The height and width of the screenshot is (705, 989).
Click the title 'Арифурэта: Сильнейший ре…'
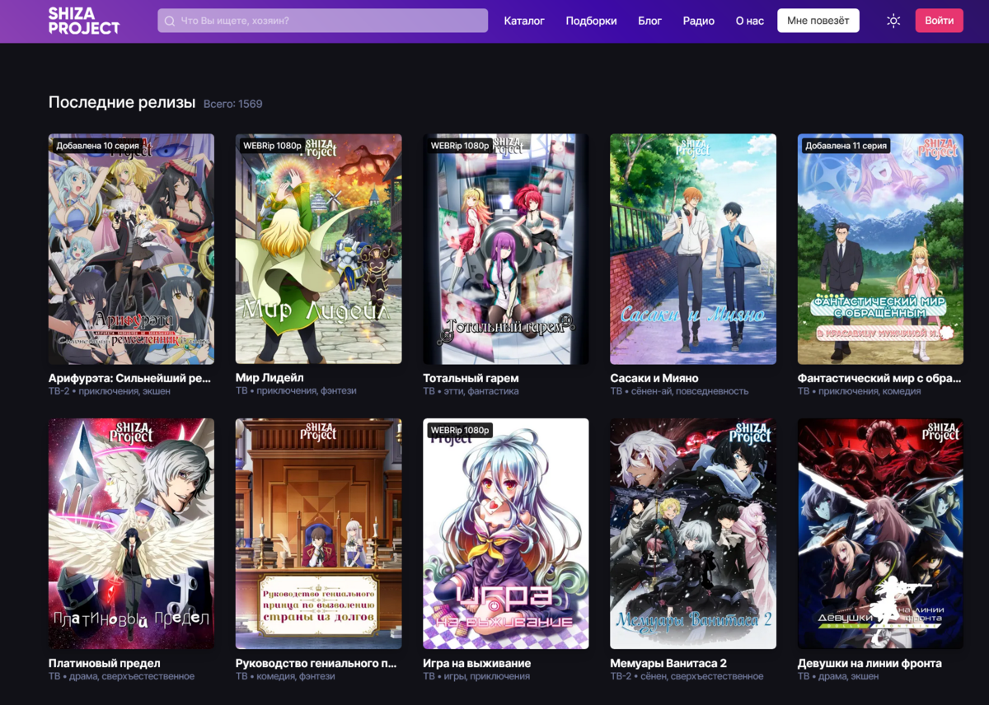(129, 378)
